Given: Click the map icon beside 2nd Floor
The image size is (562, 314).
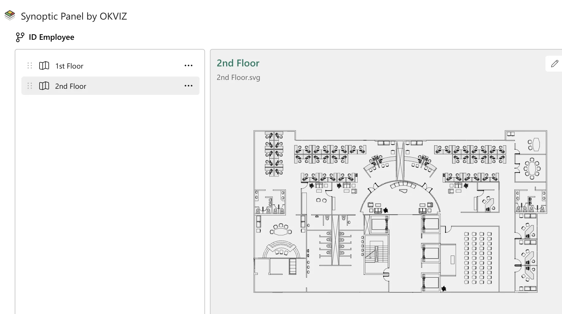Looking at the screenshot, I should click(44, 86).
